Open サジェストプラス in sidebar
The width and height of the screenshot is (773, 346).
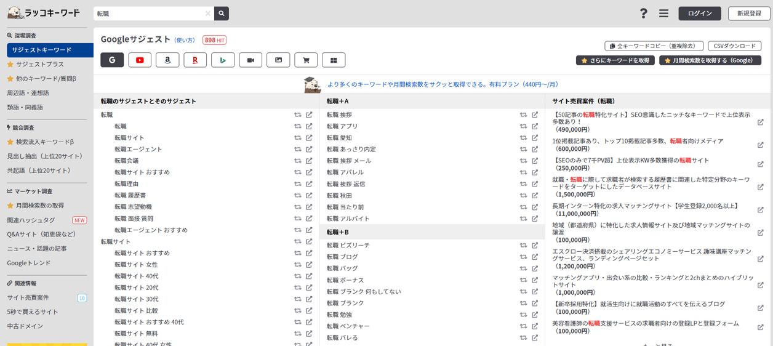tap(39, 64)
